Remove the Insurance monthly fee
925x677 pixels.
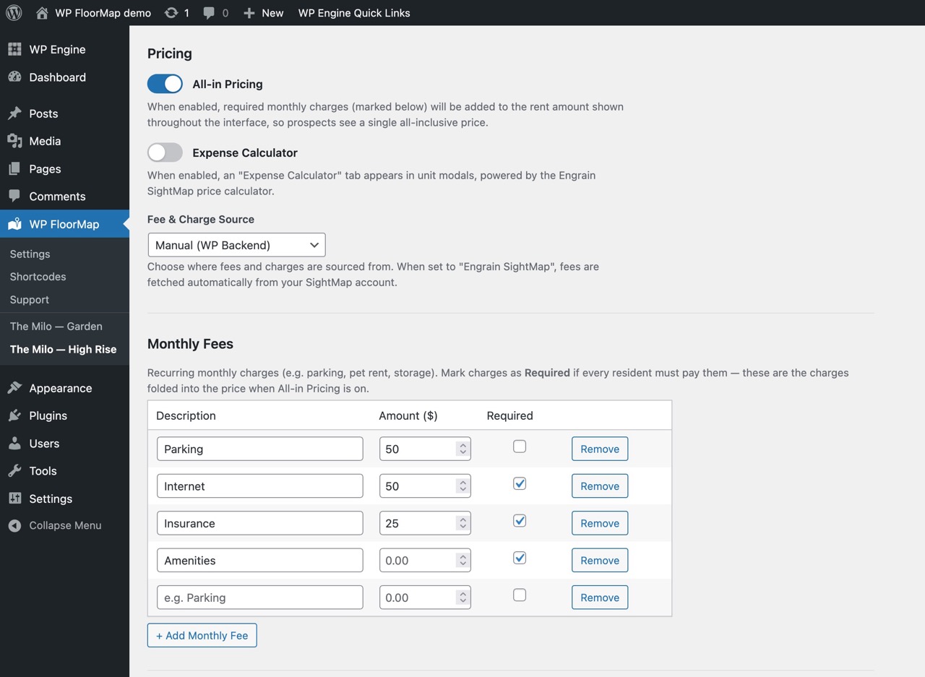(x=599, y=522)
